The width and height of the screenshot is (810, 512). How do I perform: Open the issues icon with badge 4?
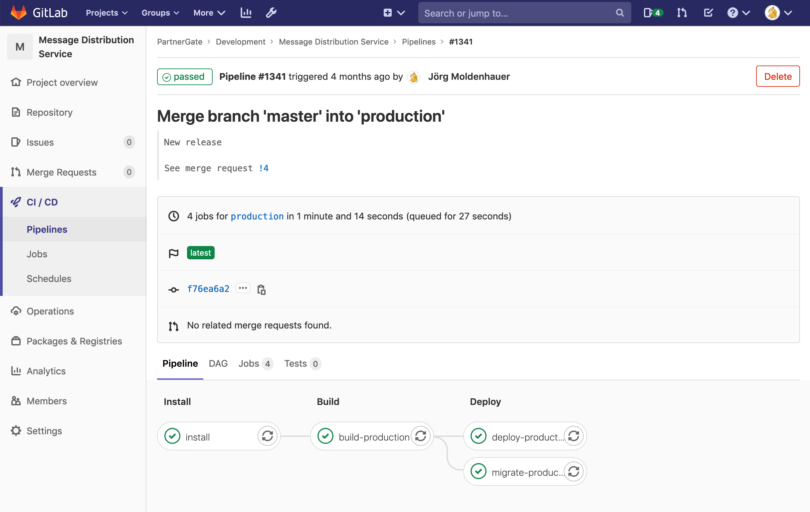(653, 13)
